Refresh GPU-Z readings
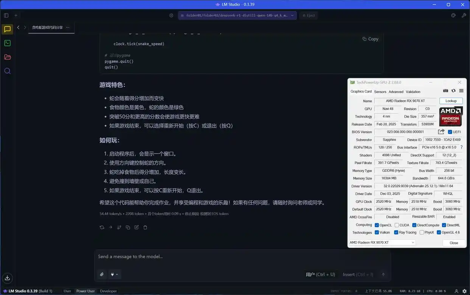Image resolution: width=470 pixels, height=295 pixels. tap(453, 91)
